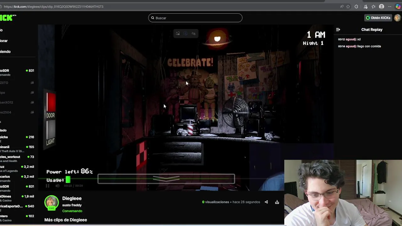Open browser profile account icon
The image size is (402, 226).
[382, 7]
